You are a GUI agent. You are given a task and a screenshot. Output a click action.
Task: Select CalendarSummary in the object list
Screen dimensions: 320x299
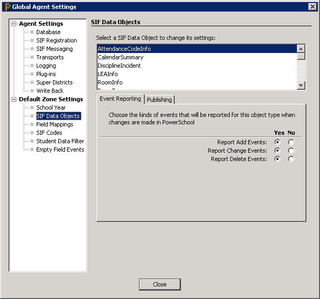click(x=120, y=57)
